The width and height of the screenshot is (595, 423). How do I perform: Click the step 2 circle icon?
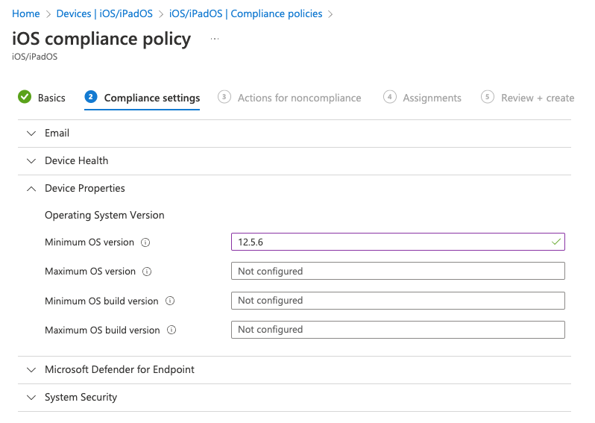pos(91,97)
